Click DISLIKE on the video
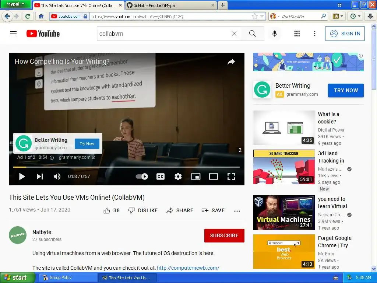The image size is (377, 283). [143, 210]
